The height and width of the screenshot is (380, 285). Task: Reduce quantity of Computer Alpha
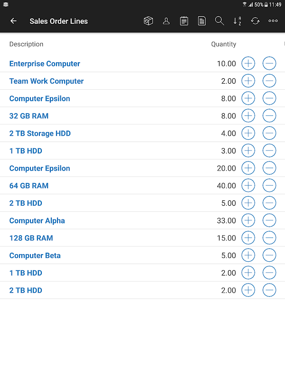[269, 220]
